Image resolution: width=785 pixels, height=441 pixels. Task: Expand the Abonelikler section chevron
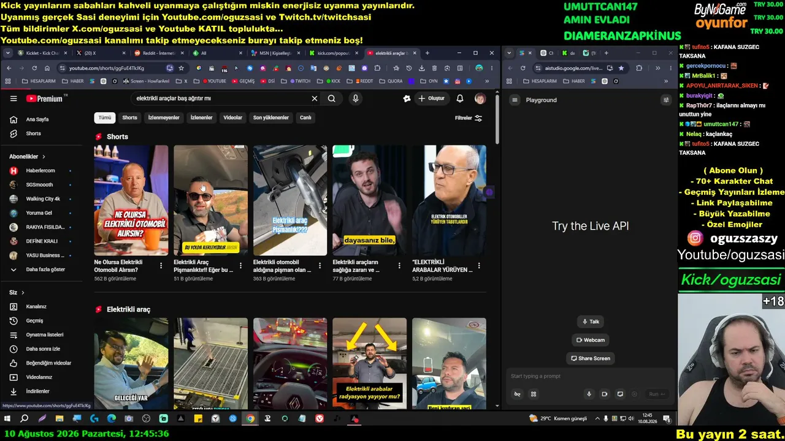44,157
